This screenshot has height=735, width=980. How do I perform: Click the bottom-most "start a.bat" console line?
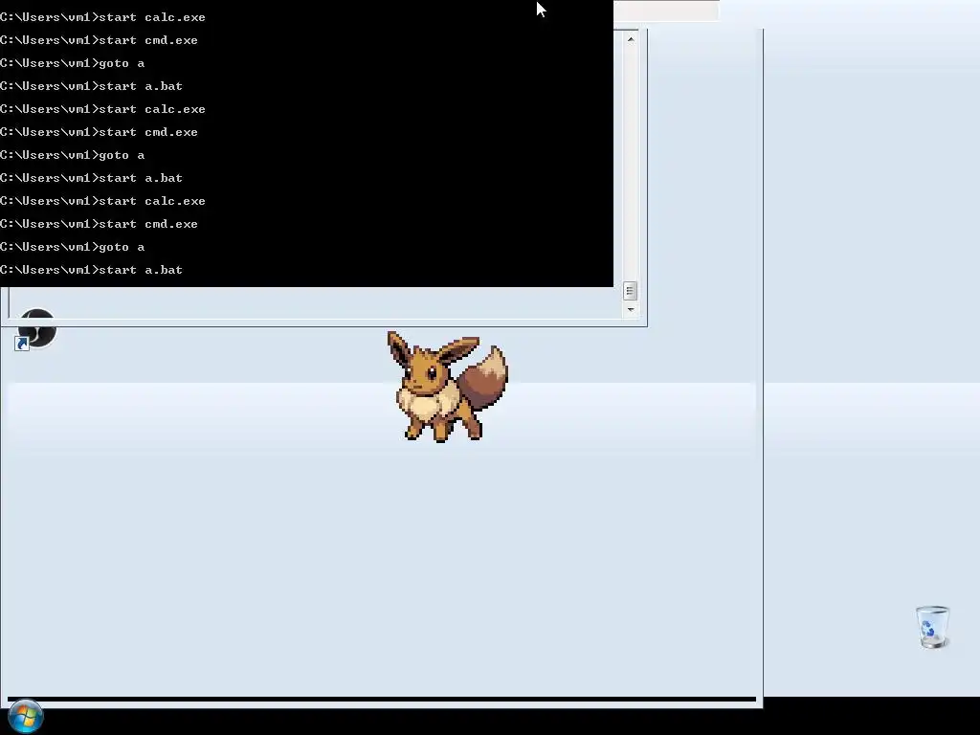pyautogui.click(x=91, y=270)
